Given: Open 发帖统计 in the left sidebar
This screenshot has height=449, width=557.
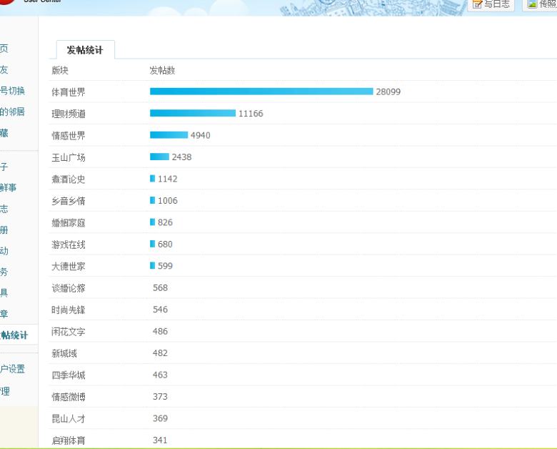Looking at the screenshot, I should tap(14, 335).
